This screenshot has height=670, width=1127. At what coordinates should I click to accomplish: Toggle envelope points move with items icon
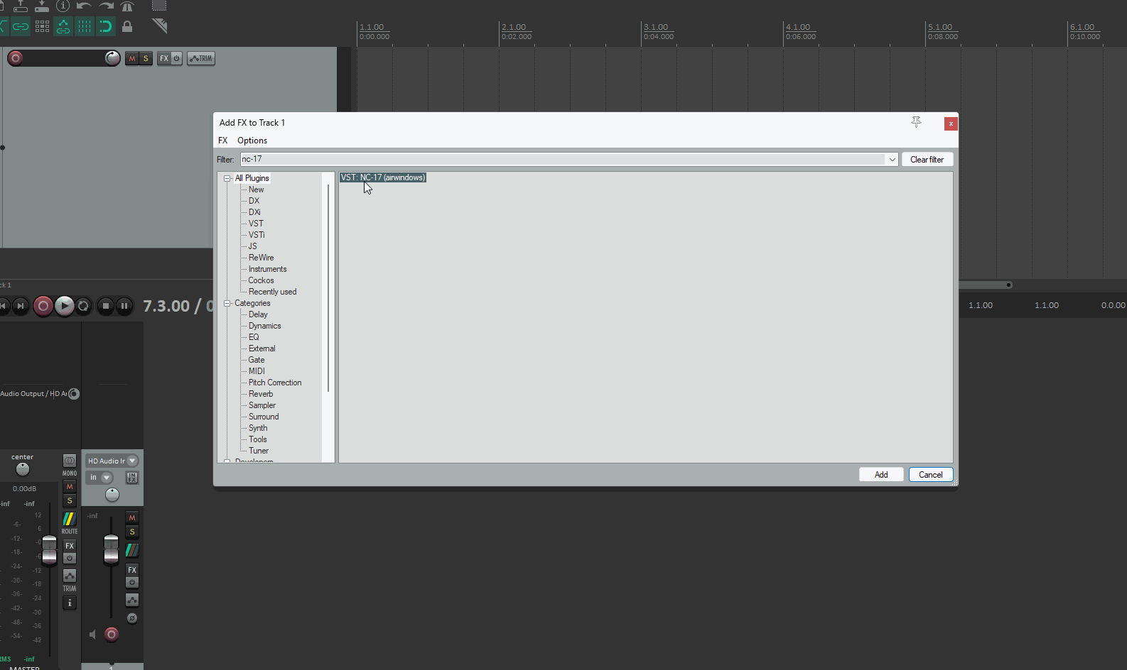coord(63,27)
